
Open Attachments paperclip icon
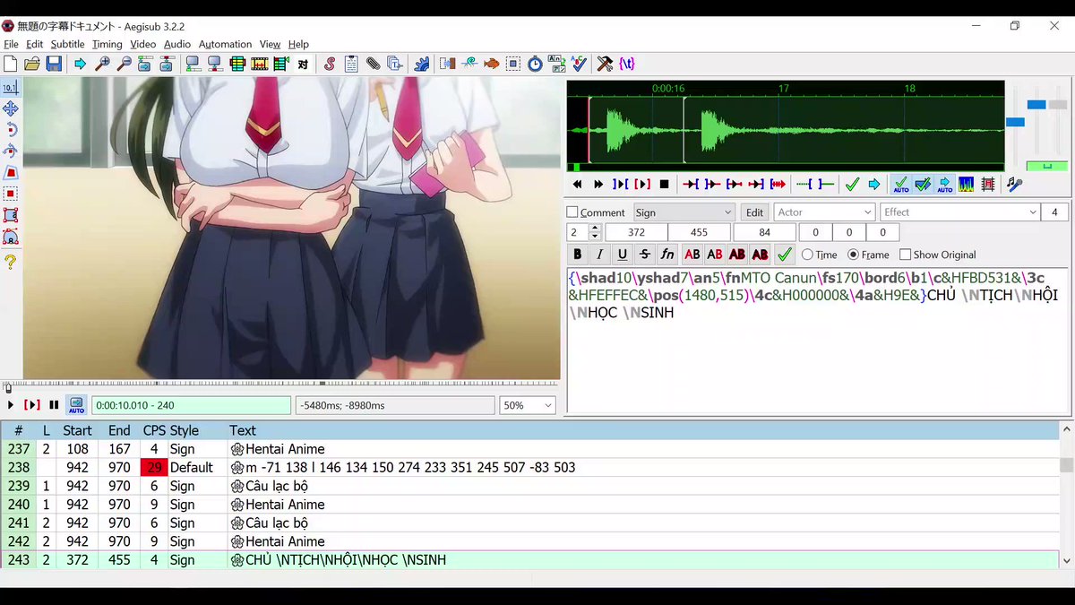[x=373, y=64]
